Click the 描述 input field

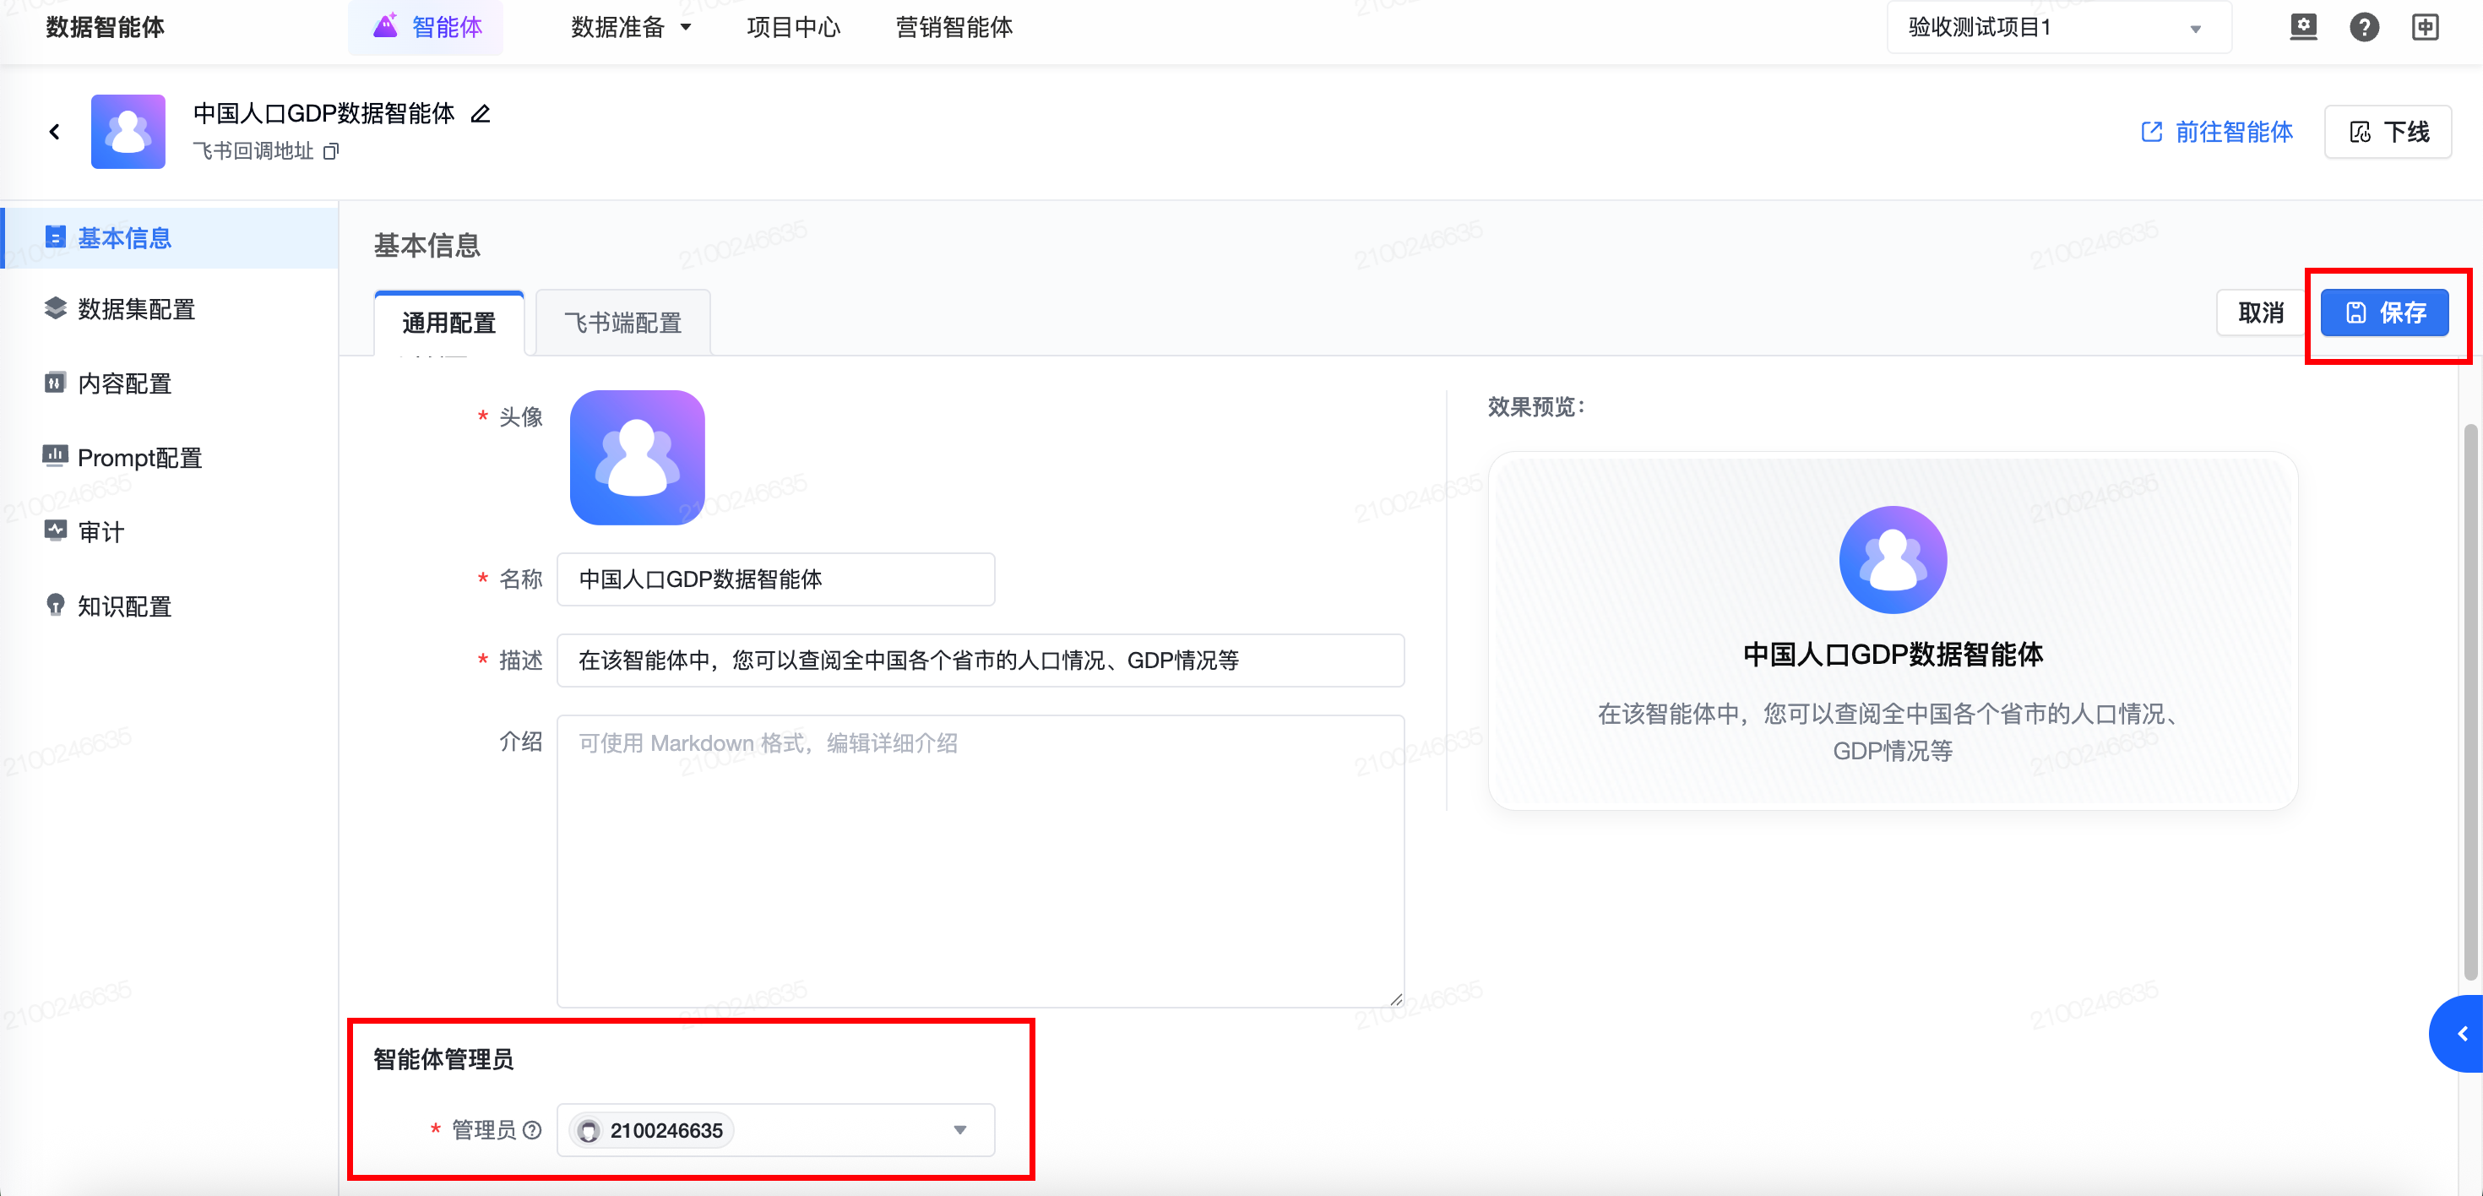tap(980, 661)
